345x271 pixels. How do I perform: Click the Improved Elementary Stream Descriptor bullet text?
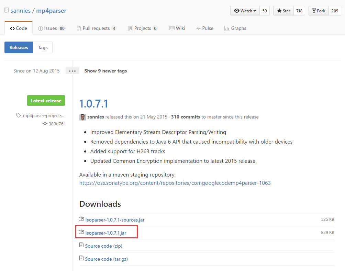158,132
